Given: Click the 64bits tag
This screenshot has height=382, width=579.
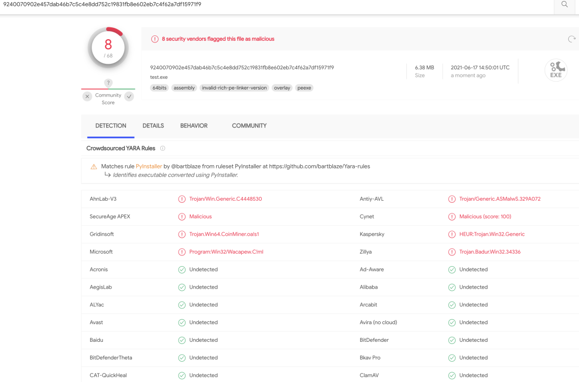Looking at the screenshot, I should point(160,88).
